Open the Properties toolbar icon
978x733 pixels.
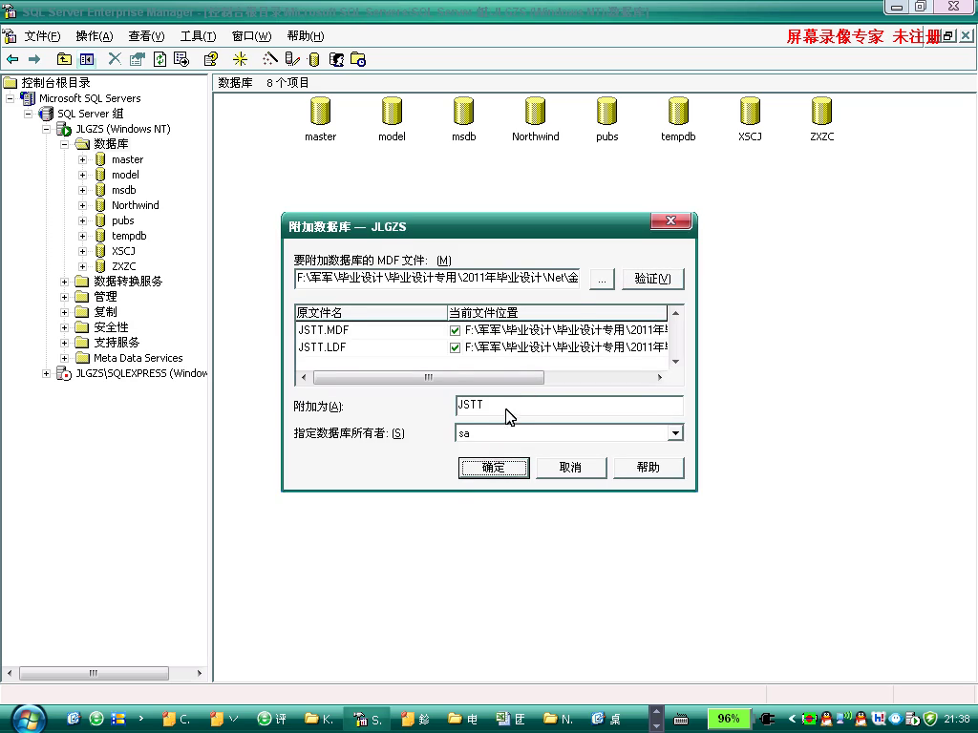pos(138,59)
